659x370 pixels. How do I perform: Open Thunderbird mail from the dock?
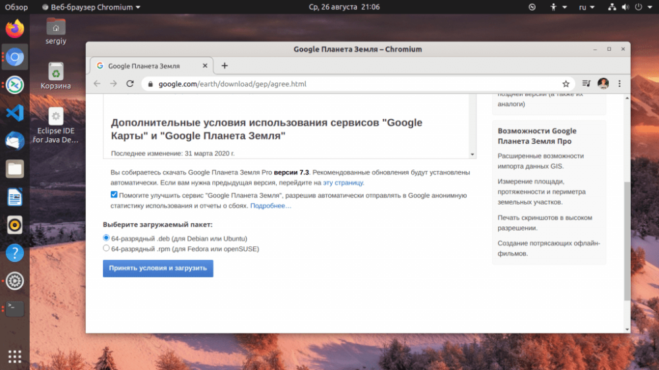tap(14, 141)
